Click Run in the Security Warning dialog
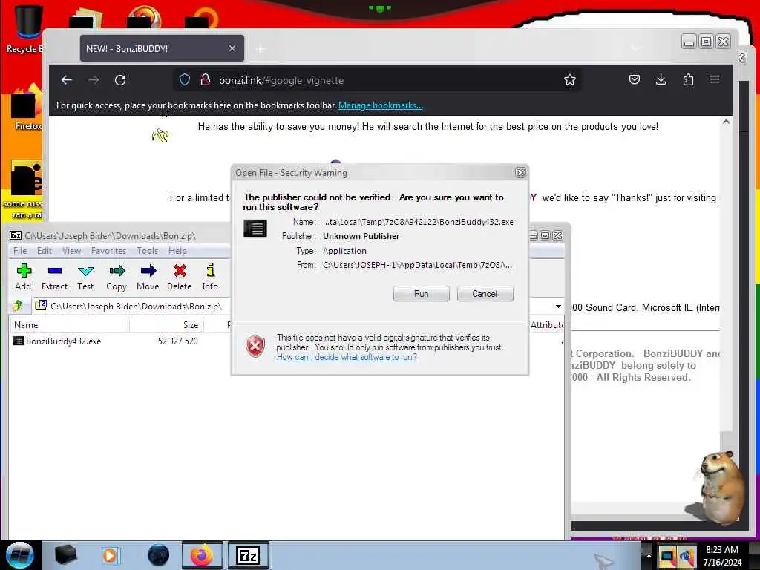Screen dimensions: 760x570 tap(422, 294)
